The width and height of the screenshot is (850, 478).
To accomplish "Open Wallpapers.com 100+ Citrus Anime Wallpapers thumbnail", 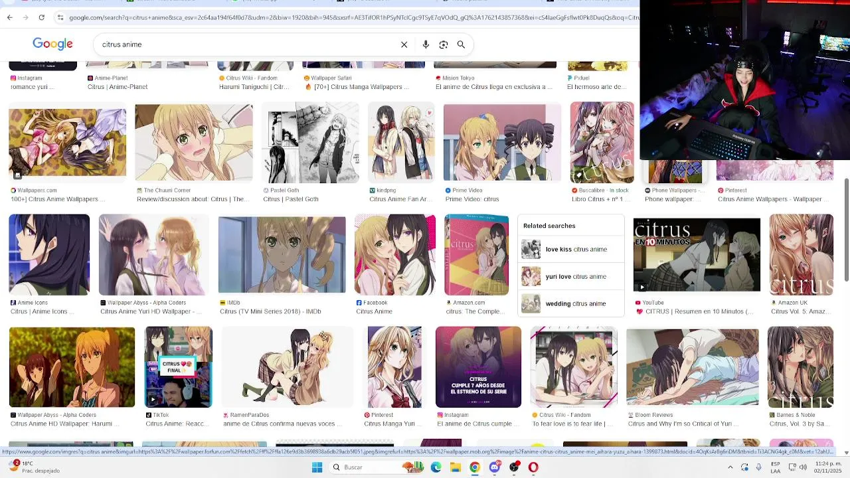I will 67,142.
